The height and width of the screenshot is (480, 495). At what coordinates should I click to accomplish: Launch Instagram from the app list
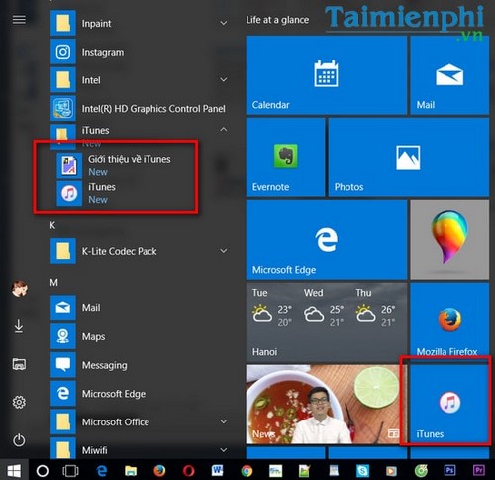click(x=140, y=52)
